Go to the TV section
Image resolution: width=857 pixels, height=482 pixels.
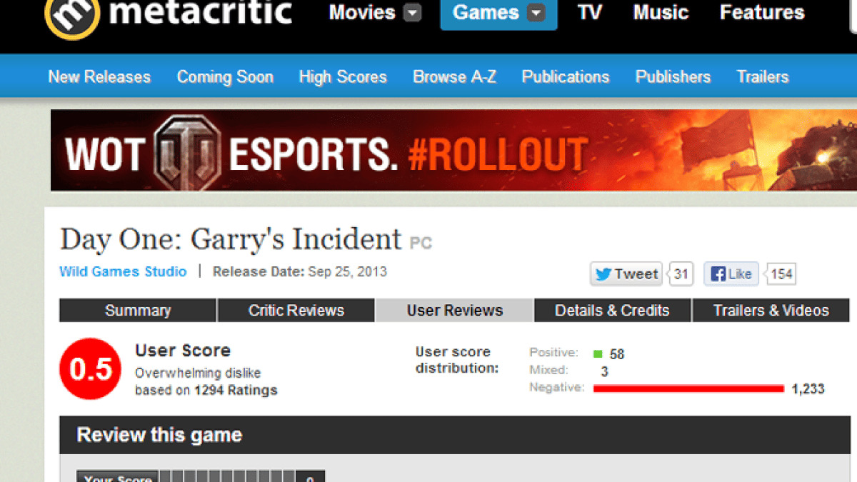589,12
